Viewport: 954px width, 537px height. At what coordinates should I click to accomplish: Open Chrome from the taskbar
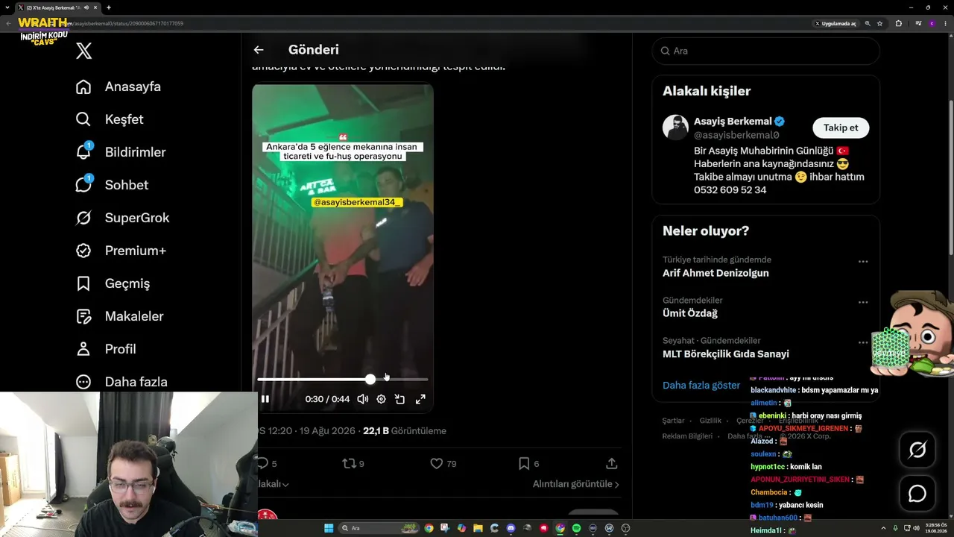[429, 528]
